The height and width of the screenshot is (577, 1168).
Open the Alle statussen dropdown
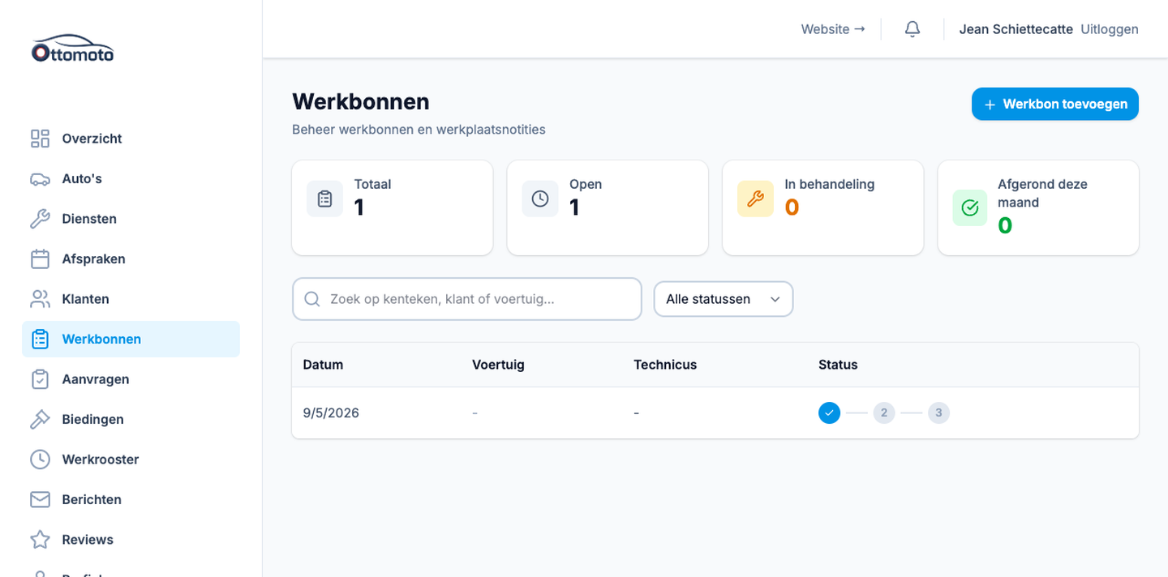coord(724,299)
